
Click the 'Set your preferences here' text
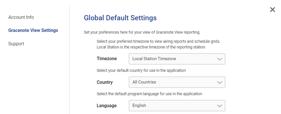pyautogui.click(x=142, y=32)
